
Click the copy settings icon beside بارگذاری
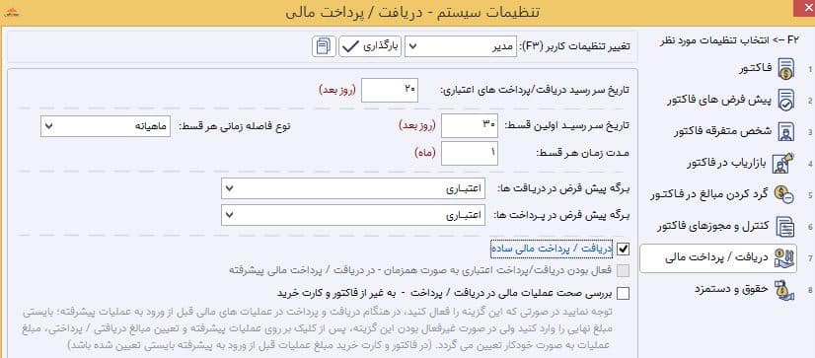[x=324, y=46]
